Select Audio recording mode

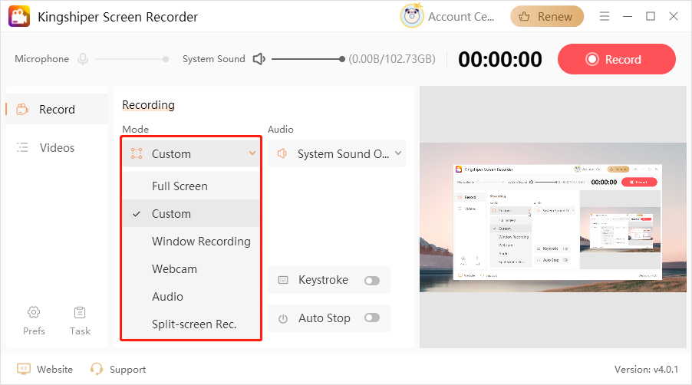[191, 296]
